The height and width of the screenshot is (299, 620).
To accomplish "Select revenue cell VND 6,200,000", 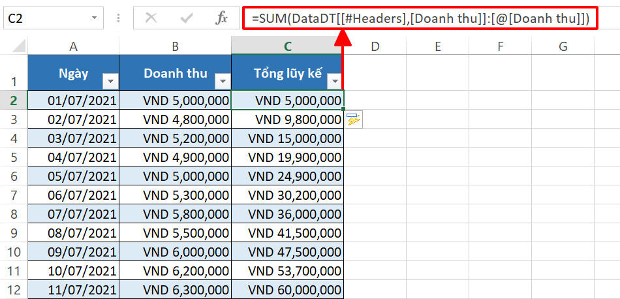I will [x=175, y=271].
